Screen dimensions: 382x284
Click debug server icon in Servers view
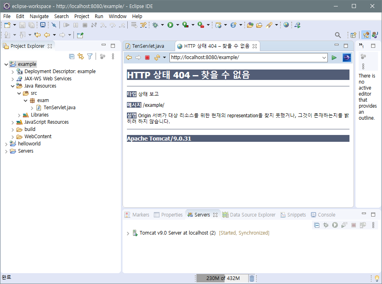coord(326,225)
